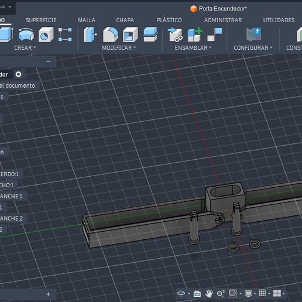The width and height of the screenshot is (302, 302).
Task: Expand the comments panel with plus button
Action: tap(49, 294)
